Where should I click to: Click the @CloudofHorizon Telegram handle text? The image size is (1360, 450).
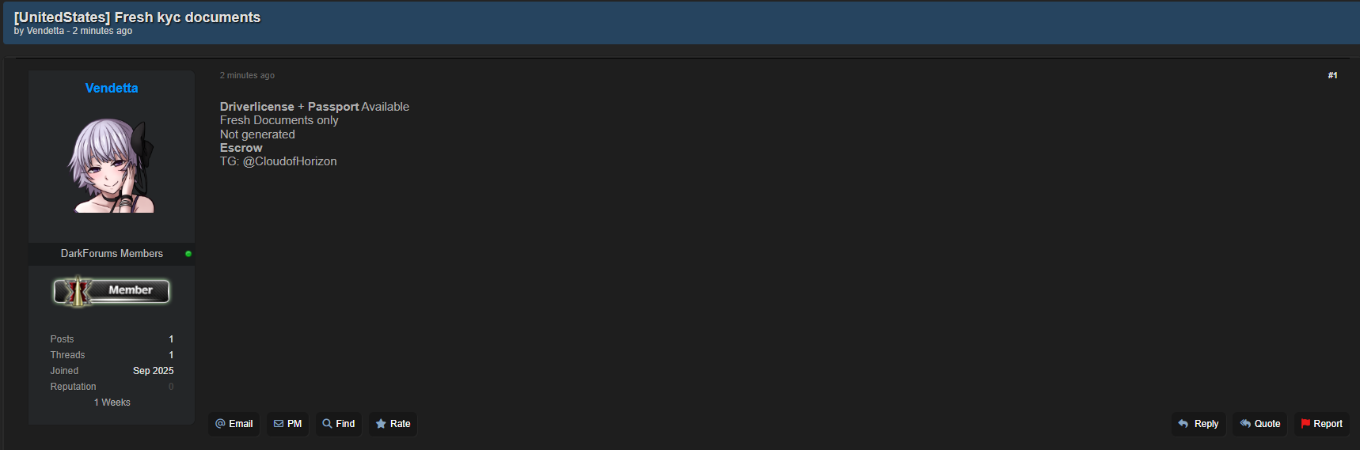(x=290, y=161)
